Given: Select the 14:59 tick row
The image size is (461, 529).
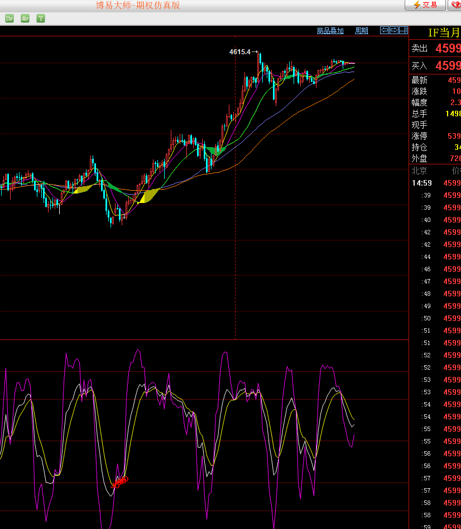Looking at the screenshot, I should [435, 183].
